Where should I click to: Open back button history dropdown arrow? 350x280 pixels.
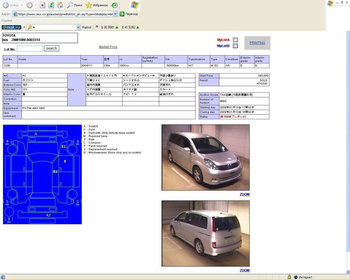click(22, 5)
